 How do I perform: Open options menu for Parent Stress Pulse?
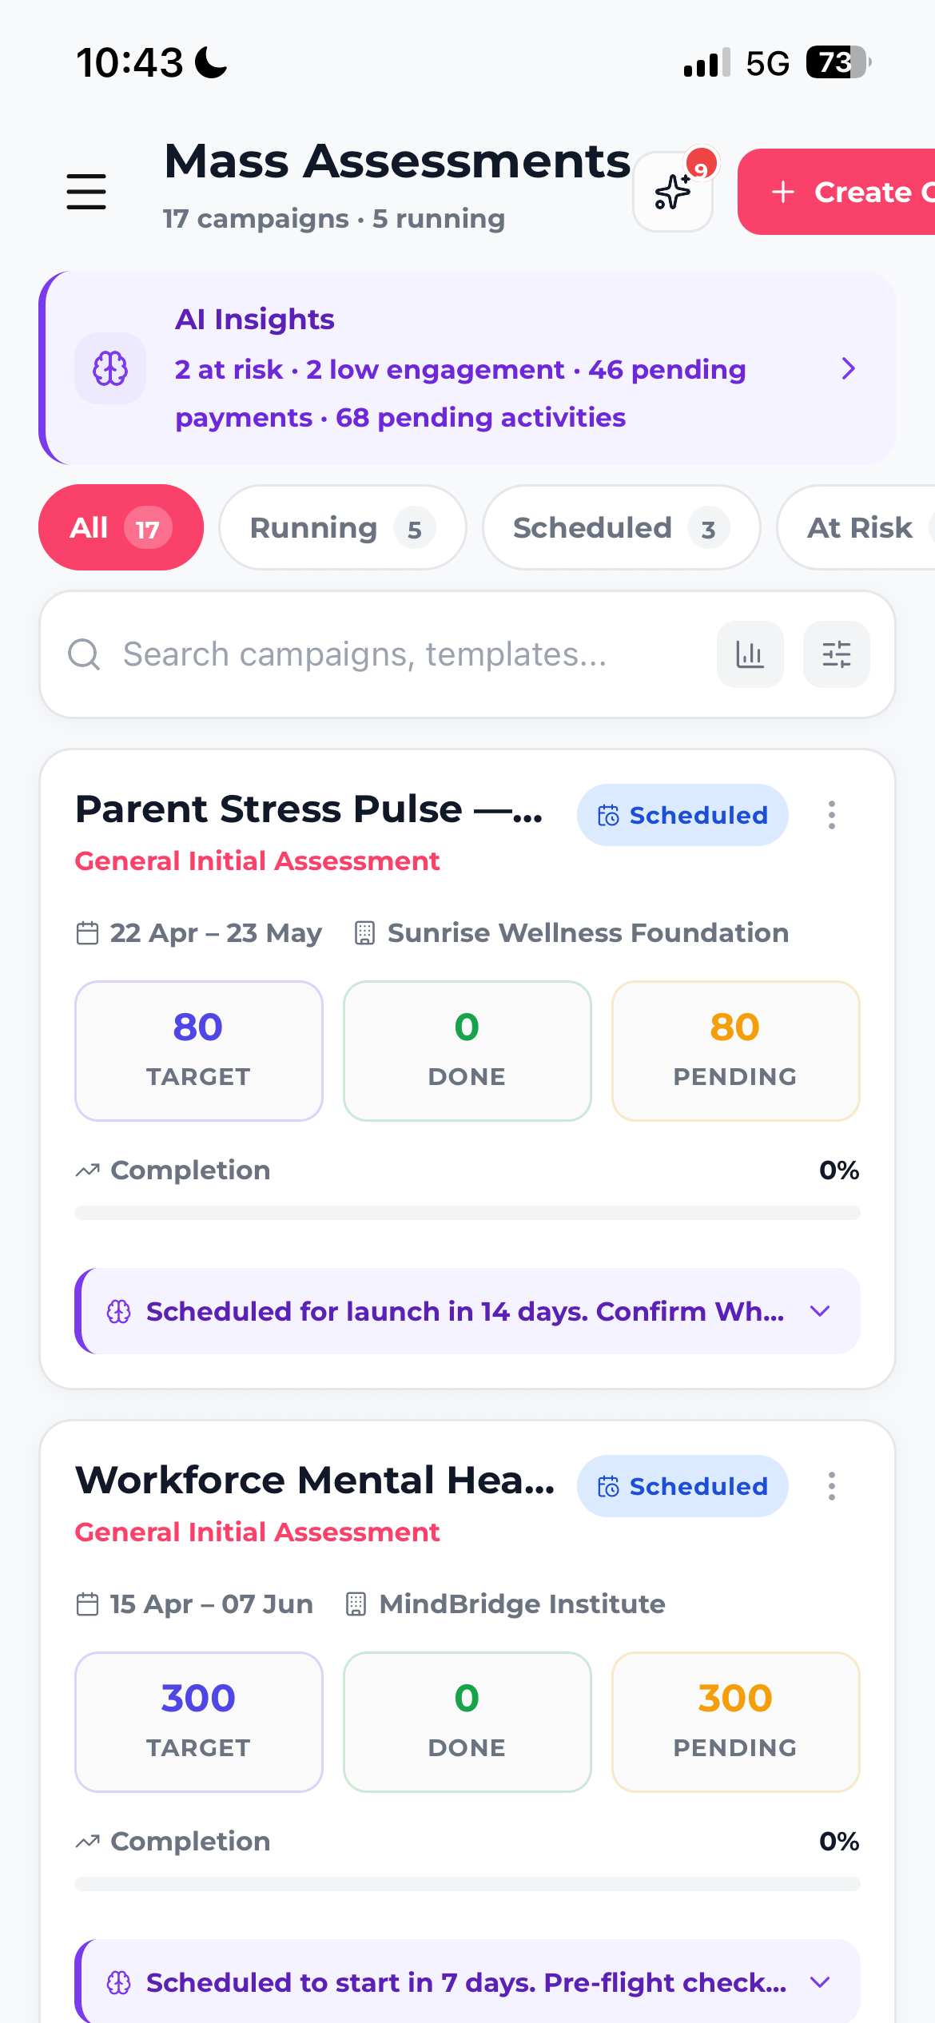[x=832, y=815]
